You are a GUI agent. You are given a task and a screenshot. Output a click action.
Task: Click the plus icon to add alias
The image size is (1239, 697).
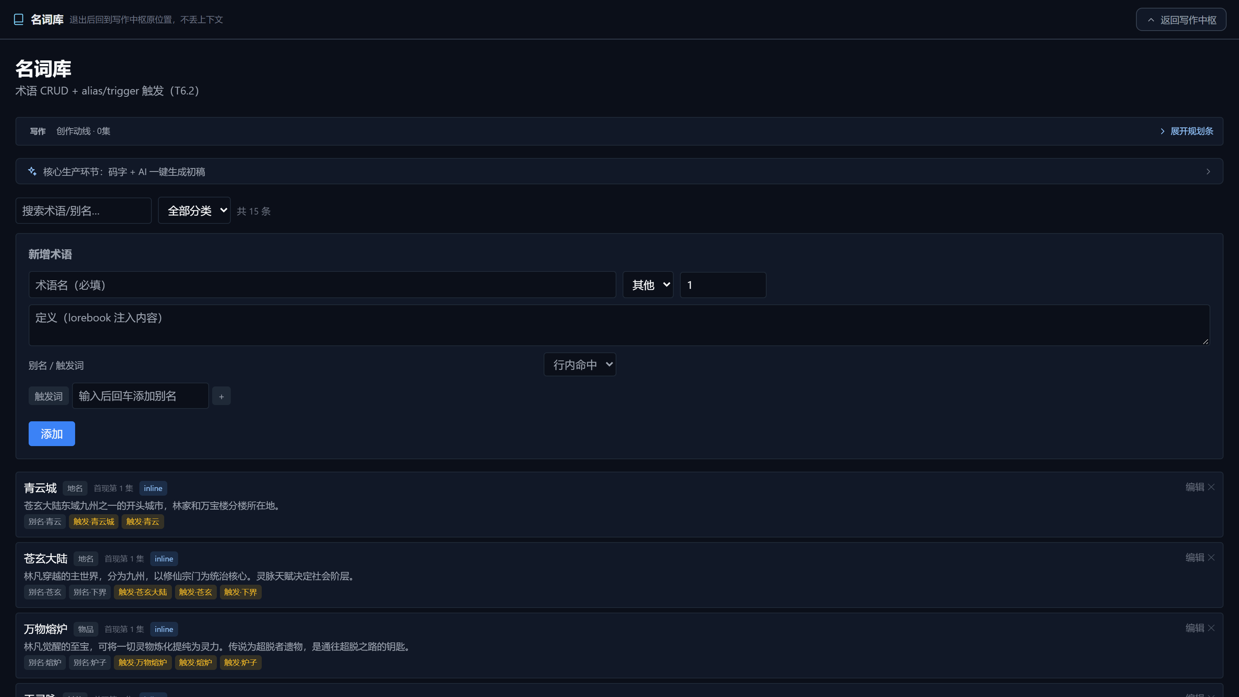(x=221, y=397)
